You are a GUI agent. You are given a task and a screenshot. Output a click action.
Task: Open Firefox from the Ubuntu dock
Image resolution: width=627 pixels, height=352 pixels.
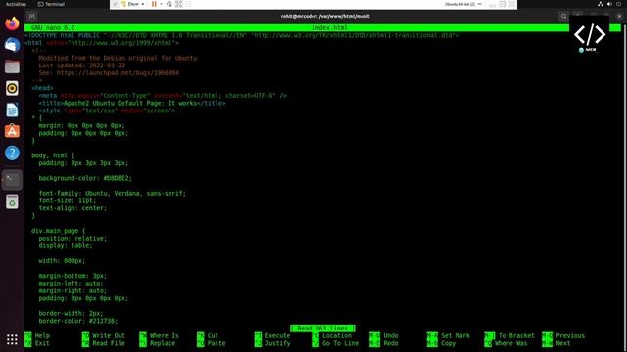(12, 23)
